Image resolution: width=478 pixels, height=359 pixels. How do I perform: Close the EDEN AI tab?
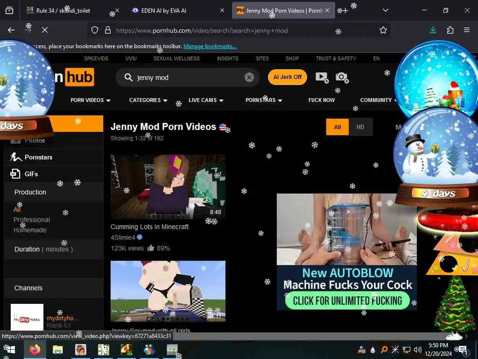pyautogui.click(x=222, y=10)
